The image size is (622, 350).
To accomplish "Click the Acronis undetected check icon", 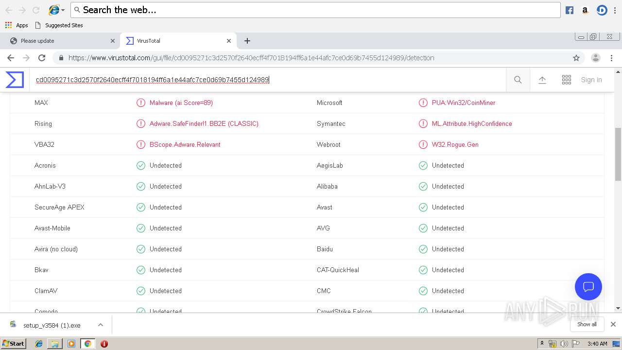I will click(x=141, y=165).
